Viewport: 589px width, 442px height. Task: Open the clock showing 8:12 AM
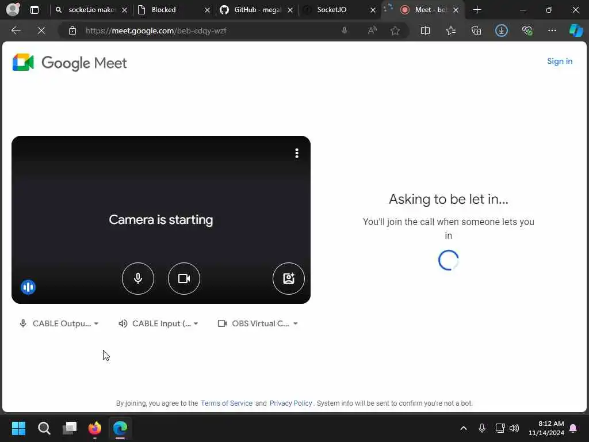(x=546, y=428)
